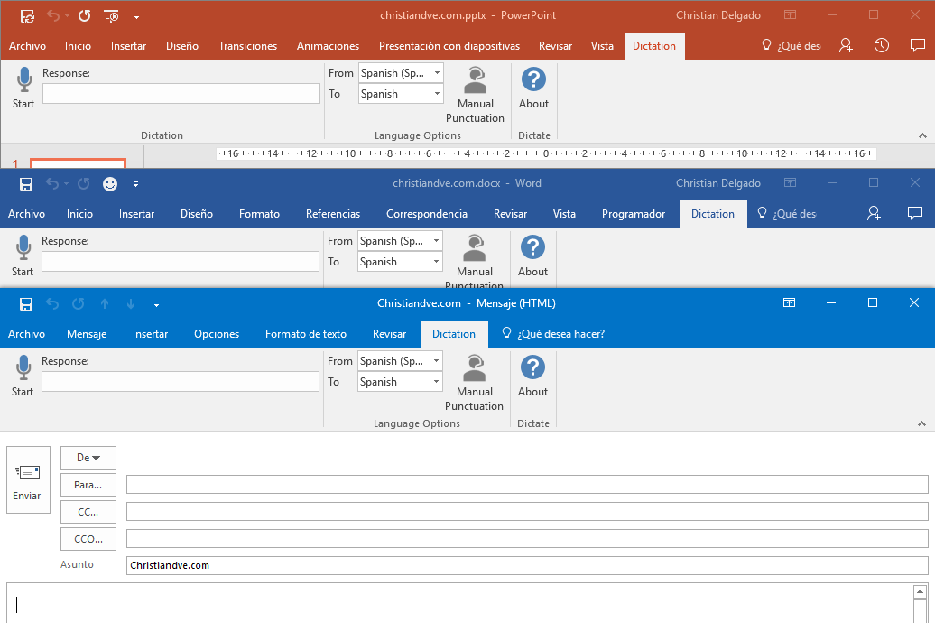Redo the action in PowerPoint
The image size is (935, 623).
pyautogui.click(x=84, y=16)
